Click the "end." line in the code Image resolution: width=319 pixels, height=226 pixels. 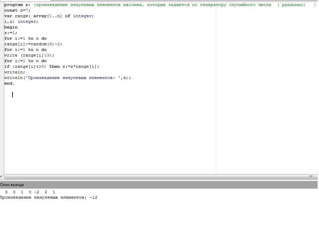pos(10,83)
